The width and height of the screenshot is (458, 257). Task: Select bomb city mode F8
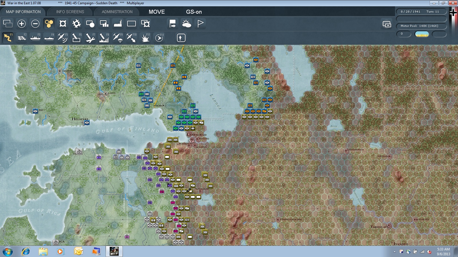pos(104,38)
